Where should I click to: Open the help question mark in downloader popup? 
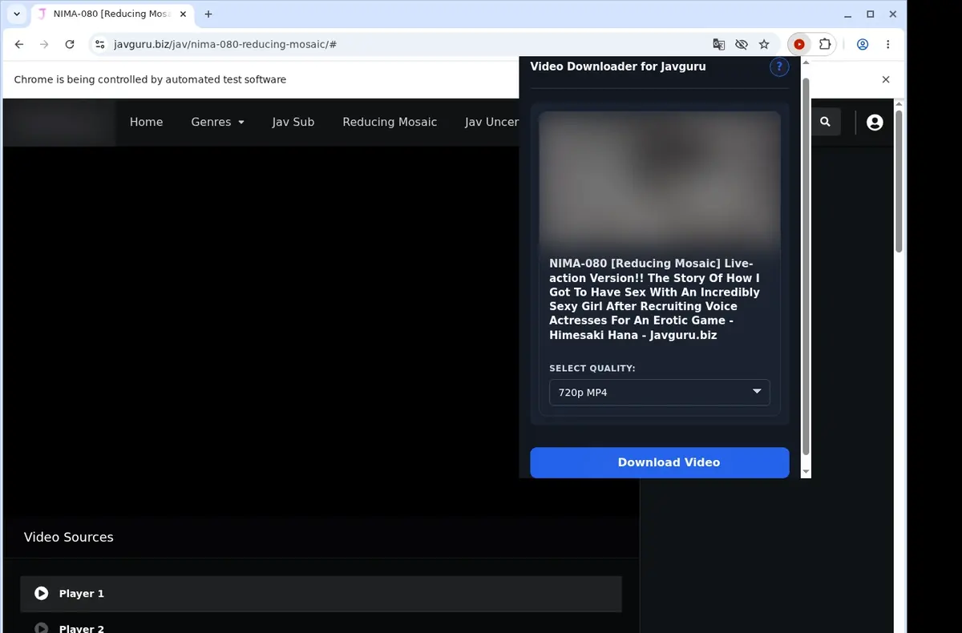click(x=779, y=67)
